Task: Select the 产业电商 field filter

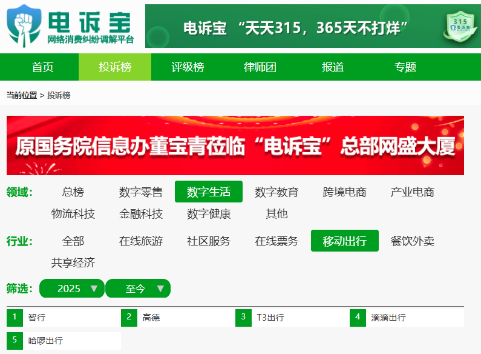Action: pos(412,192)
